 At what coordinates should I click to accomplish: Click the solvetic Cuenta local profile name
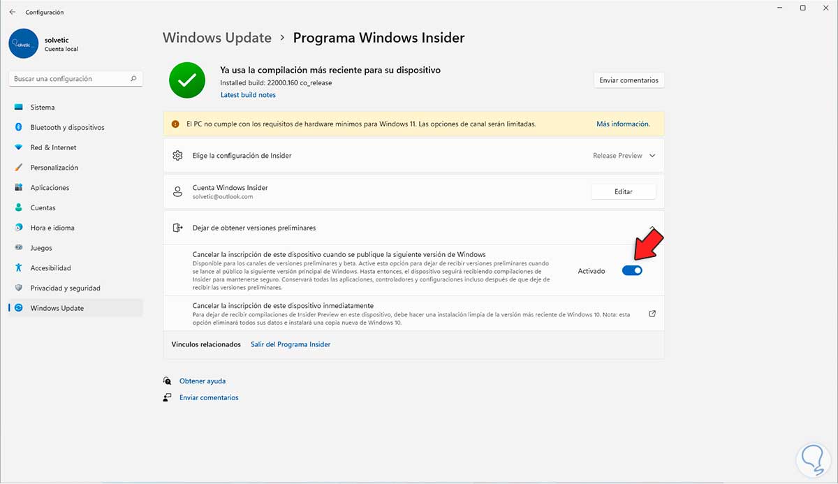[x=61, y=44]
